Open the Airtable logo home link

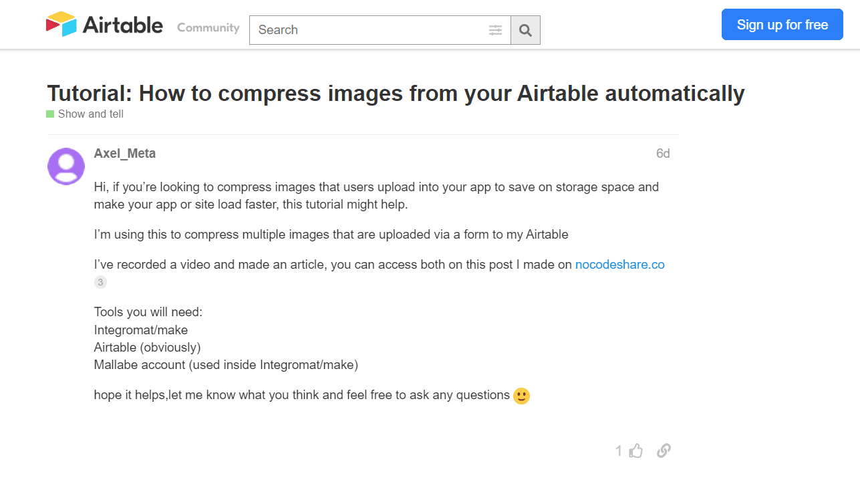tap(104, 25)
